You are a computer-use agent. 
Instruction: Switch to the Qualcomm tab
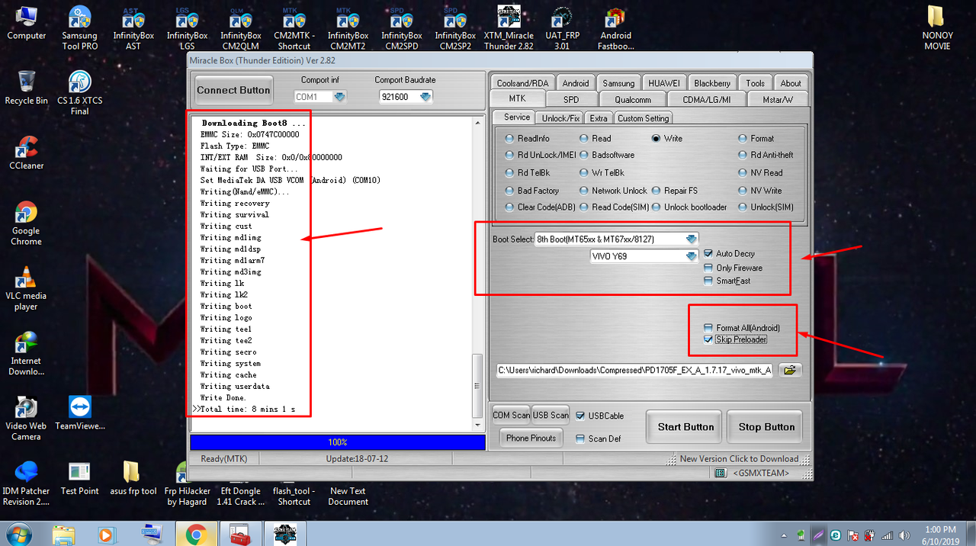pos(633,99)
